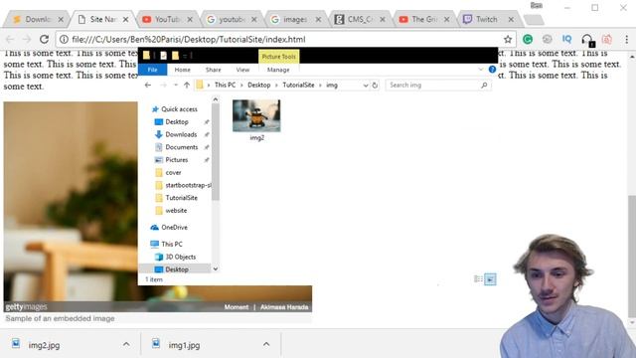Open the address bar history dropdown
Viewport: 636px width, 358px height.
366,86
